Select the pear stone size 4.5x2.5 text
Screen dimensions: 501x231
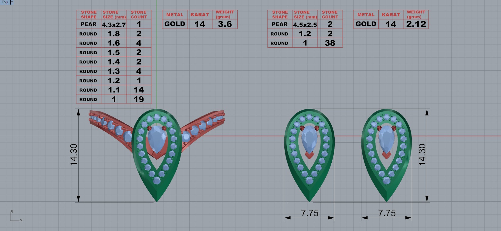coord(305,25)
